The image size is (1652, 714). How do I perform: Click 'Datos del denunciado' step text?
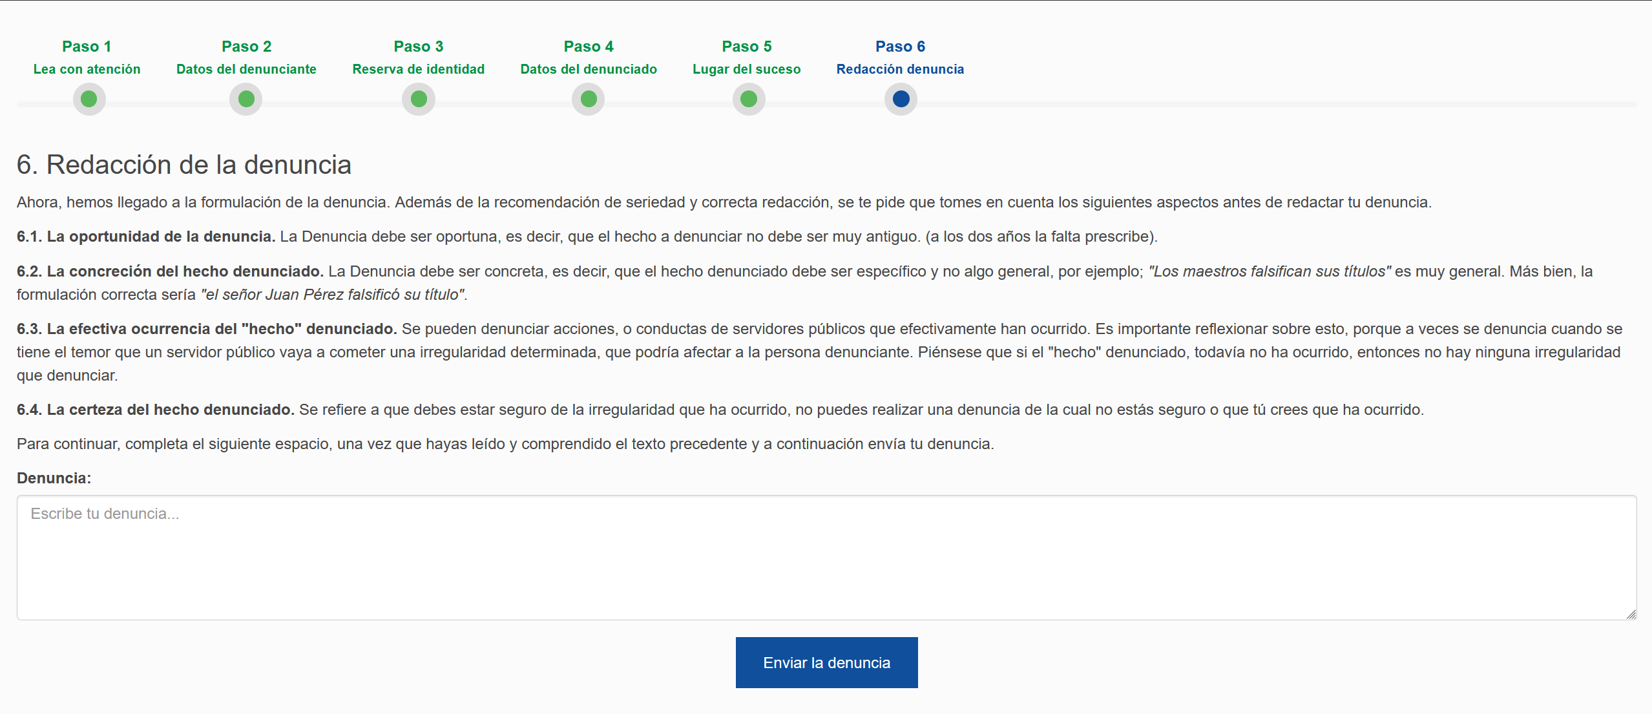(x=589, y=69)
